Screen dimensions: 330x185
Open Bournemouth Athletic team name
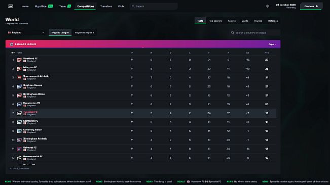pyautogui.click(x=36, y=76)
